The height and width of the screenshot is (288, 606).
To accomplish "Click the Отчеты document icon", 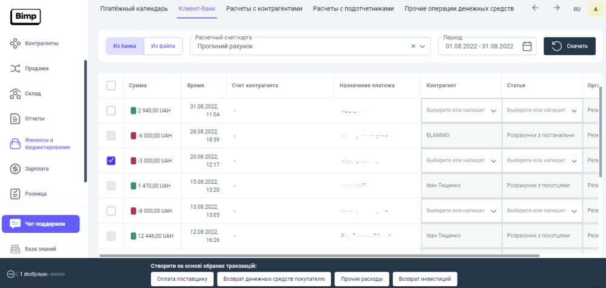I will pos(16,118).
